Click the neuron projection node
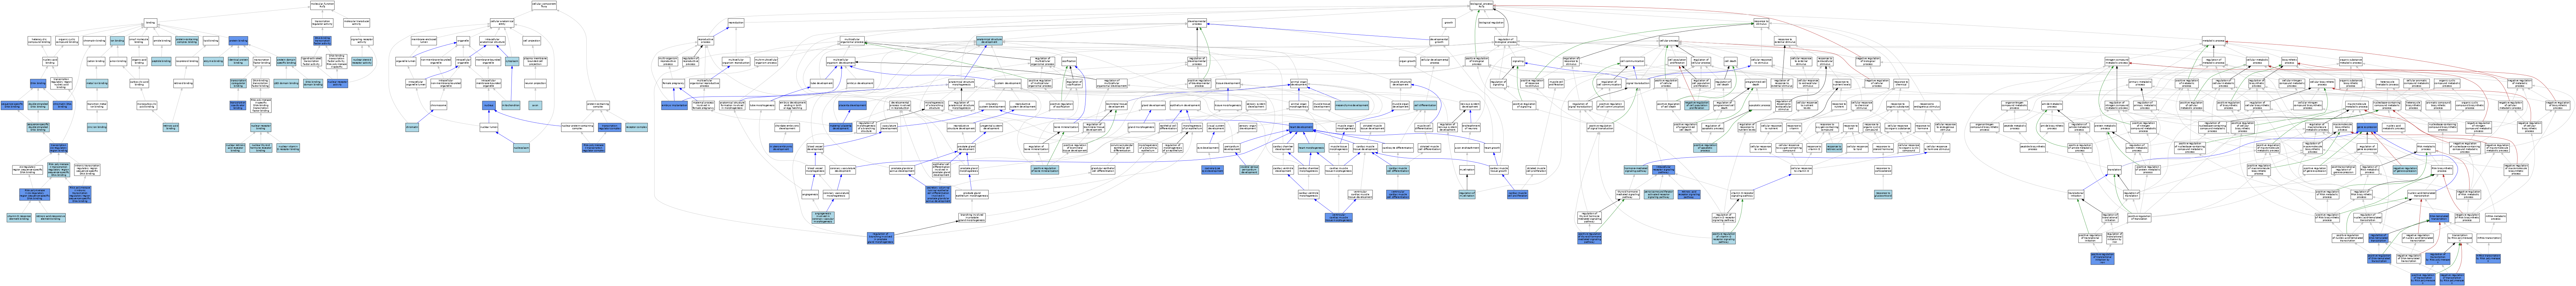The height and width of the screenshot is (286, 2576). pyautogui.click(x=535, y=83)
